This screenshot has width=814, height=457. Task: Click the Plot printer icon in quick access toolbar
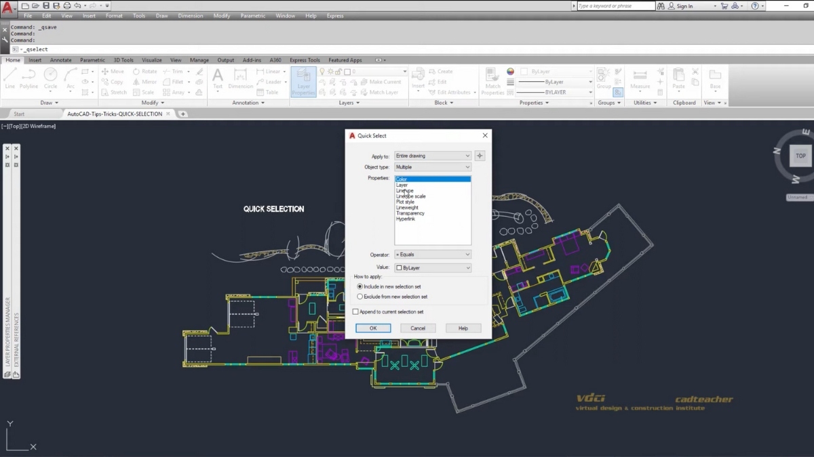(x=66, y=6)
